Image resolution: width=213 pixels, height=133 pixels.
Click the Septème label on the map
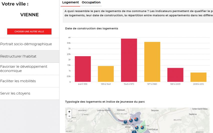tap(193, 114)
